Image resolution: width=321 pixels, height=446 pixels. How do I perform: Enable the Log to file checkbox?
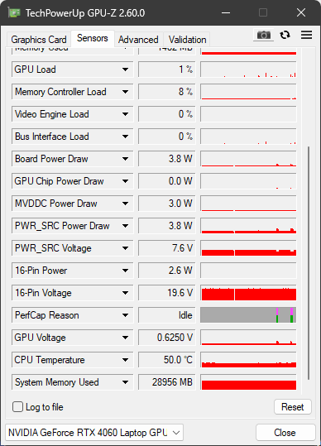pyautogui.click(x=17, y=407)
